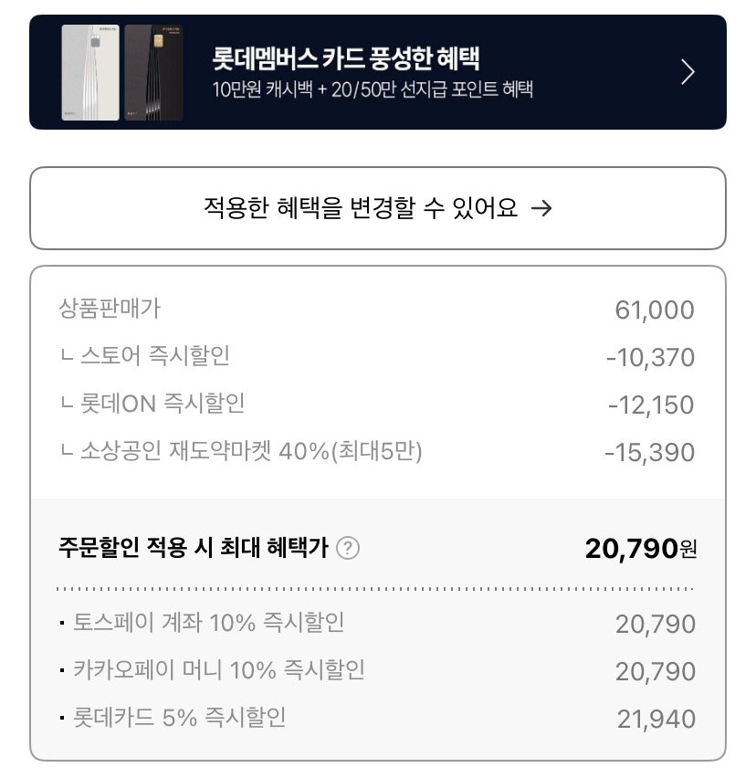Screen dimensions: 756x778
Task: Click the arrow in the 혜택 변경 button
Action: coord(541,208)
